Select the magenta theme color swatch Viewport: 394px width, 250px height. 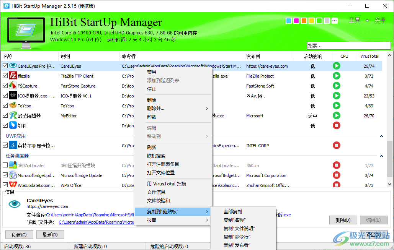click(x=296, y=21)
